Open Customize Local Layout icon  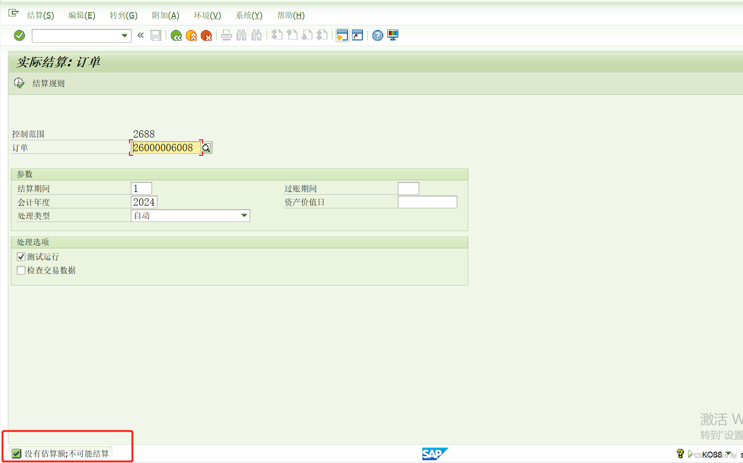[x=392, y=35]
